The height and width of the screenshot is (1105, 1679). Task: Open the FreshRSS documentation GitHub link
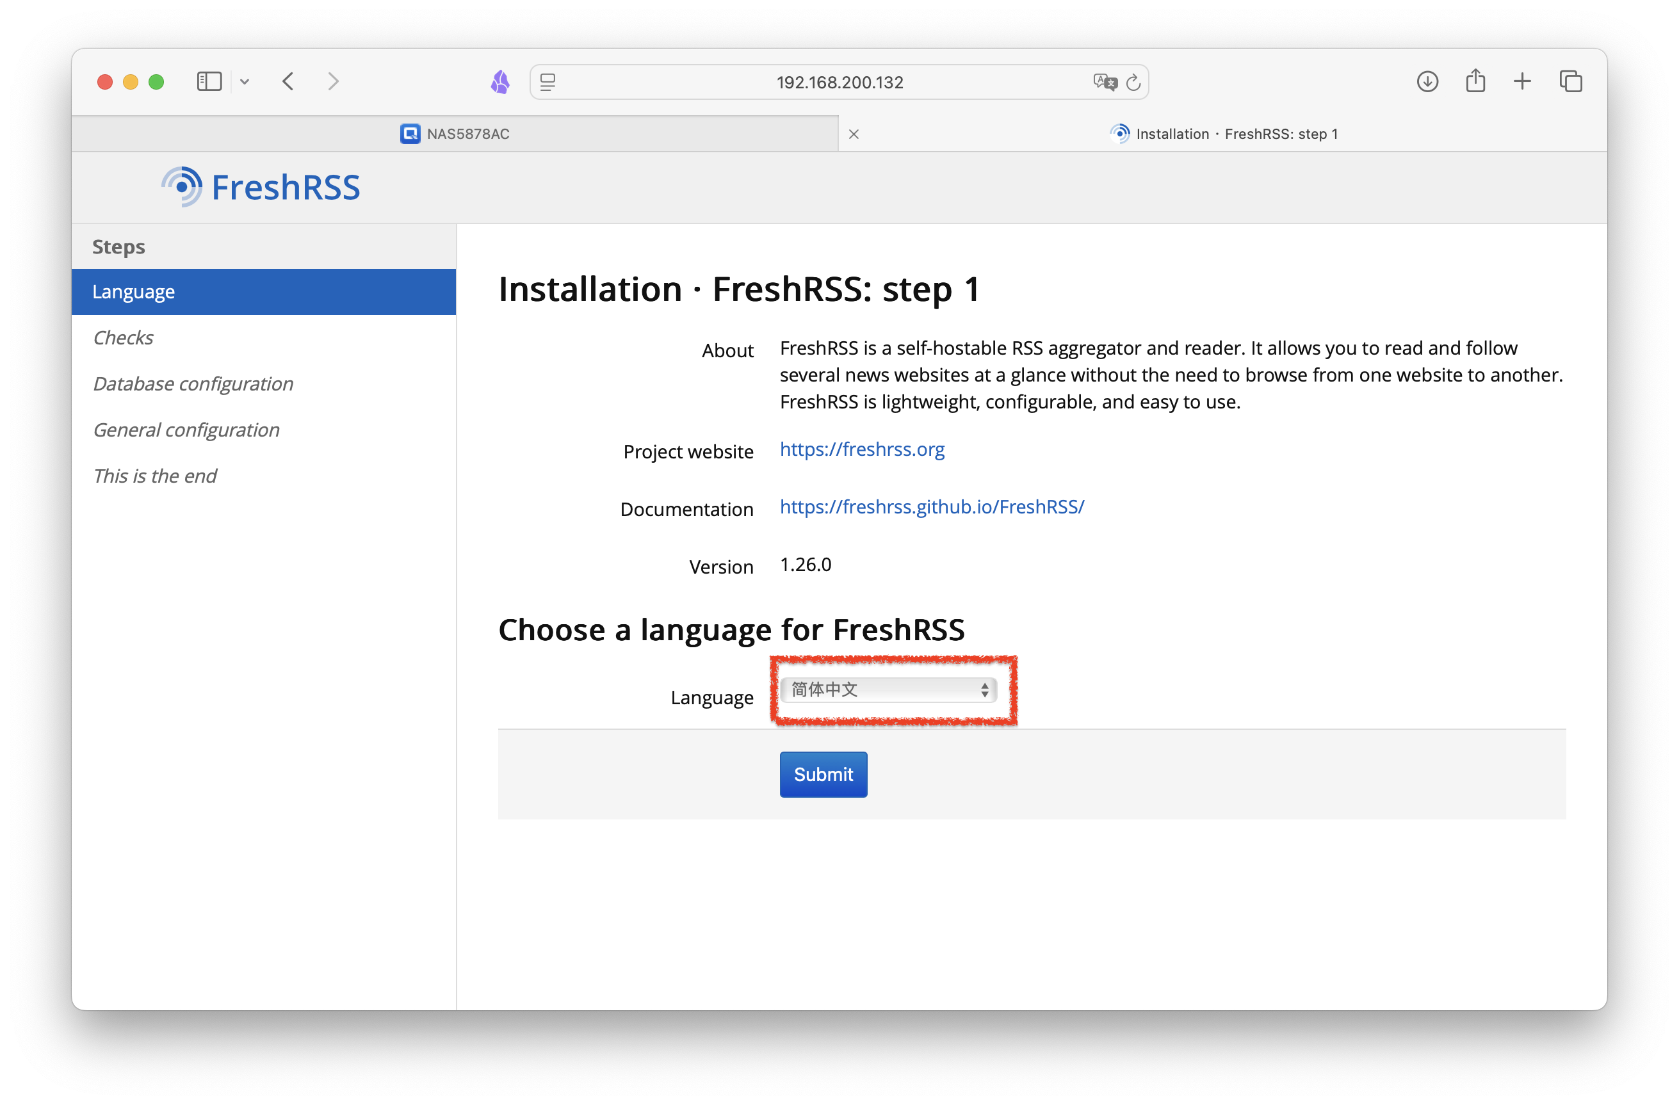click(x=932, y=507)
